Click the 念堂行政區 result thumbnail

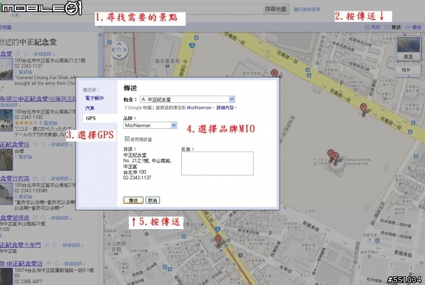pos(6,193)
